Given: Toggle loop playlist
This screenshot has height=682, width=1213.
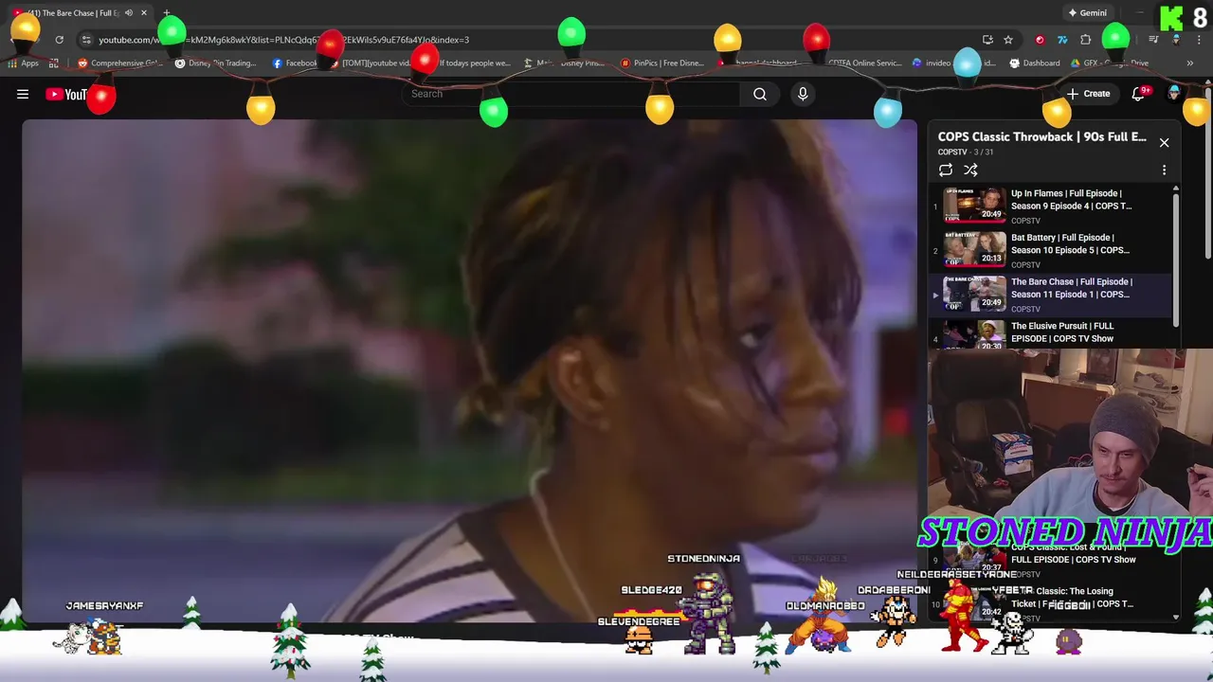Looking at the screenshot, I should (945, 170).
